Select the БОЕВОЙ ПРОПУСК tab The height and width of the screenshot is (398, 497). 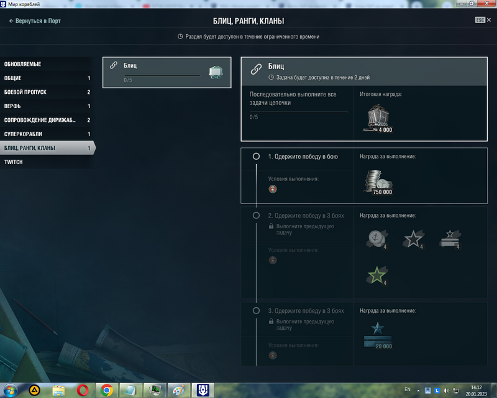[x=47, y=92]
